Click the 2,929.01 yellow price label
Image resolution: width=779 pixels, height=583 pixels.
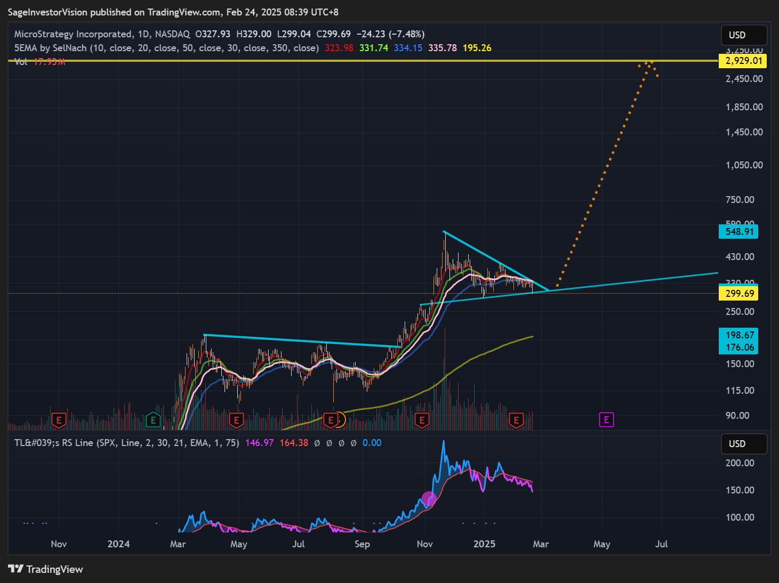(743, 61)
